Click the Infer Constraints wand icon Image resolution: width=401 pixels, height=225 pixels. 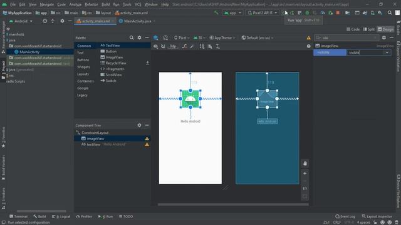click(192, 46)
